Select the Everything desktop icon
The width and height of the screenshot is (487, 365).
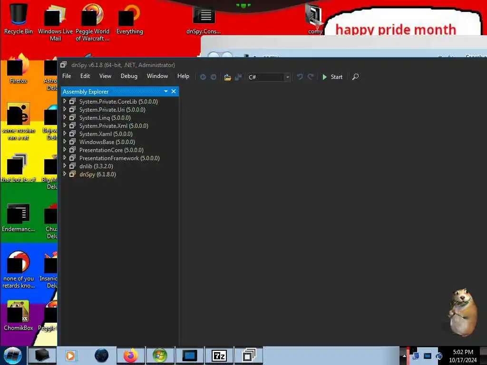[x=129, y=19]
